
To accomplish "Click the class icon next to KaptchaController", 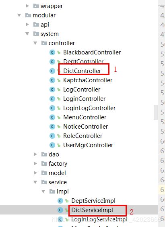I will [x=52, y=80].
